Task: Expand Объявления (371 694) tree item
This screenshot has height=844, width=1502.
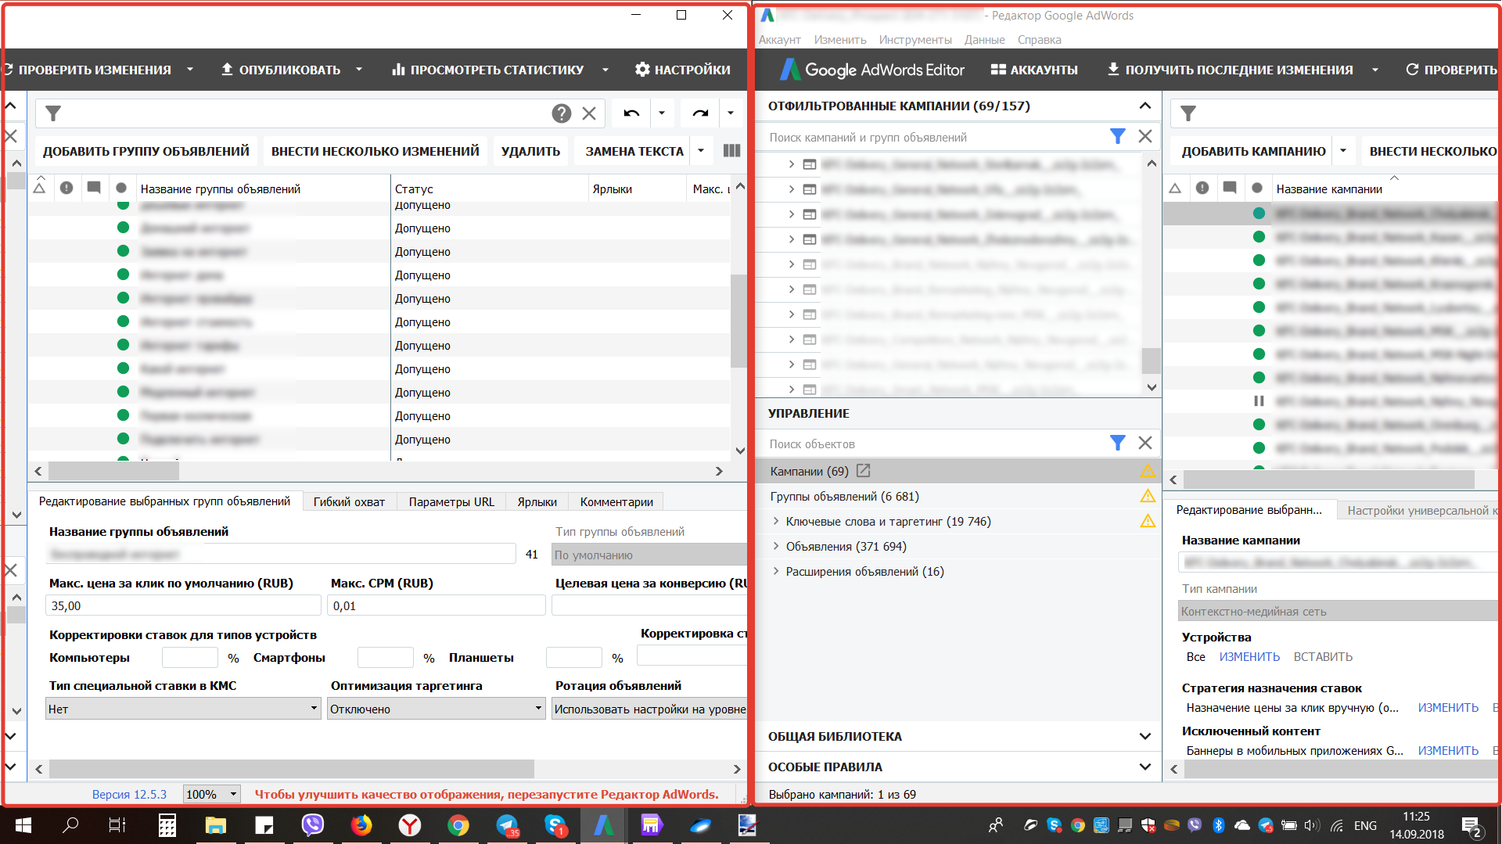Action: [776, 546]
